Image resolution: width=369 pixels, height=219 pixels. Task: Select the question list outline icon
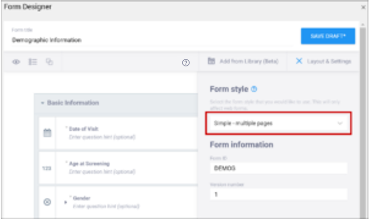tap(33, 61)
